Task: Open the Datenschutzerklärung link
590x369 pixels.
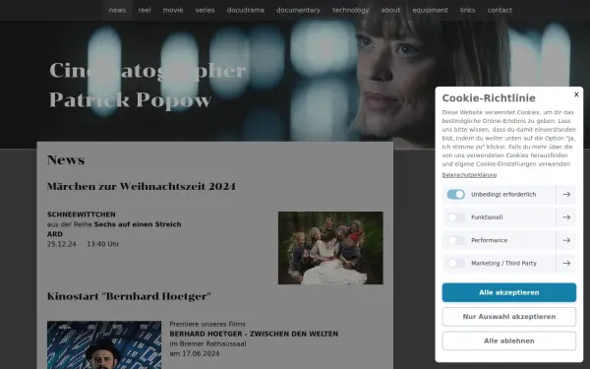Action: (x=469, y=175)
